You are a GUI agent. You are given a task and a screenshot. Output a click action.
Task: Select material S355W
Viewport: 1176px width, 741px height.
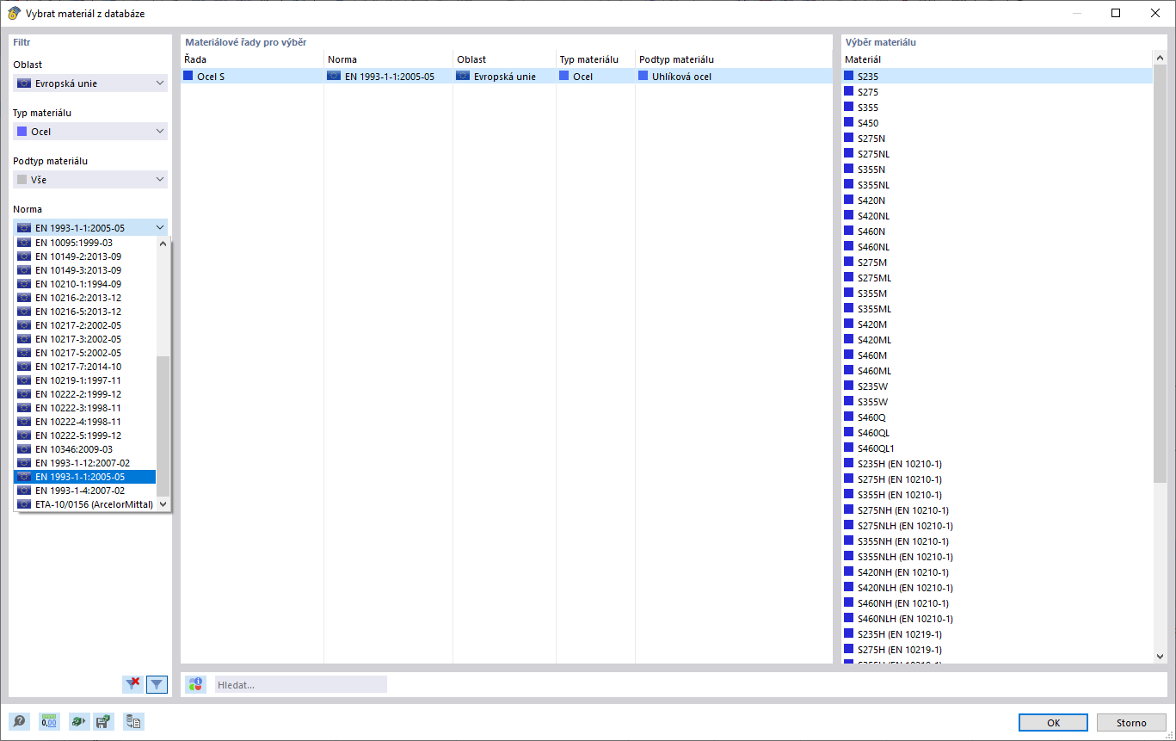pos(997,402)
